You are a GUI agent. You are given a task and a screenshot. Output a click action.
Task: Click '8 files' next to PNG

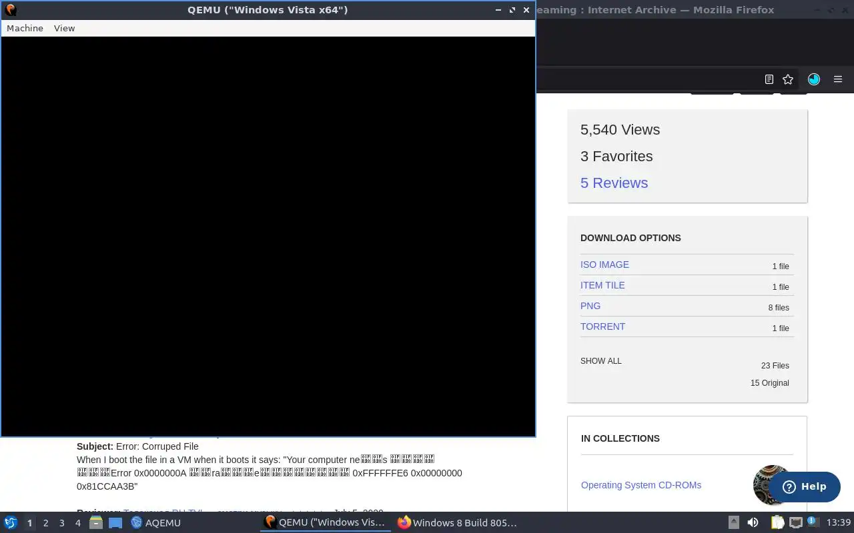(779, 308)
